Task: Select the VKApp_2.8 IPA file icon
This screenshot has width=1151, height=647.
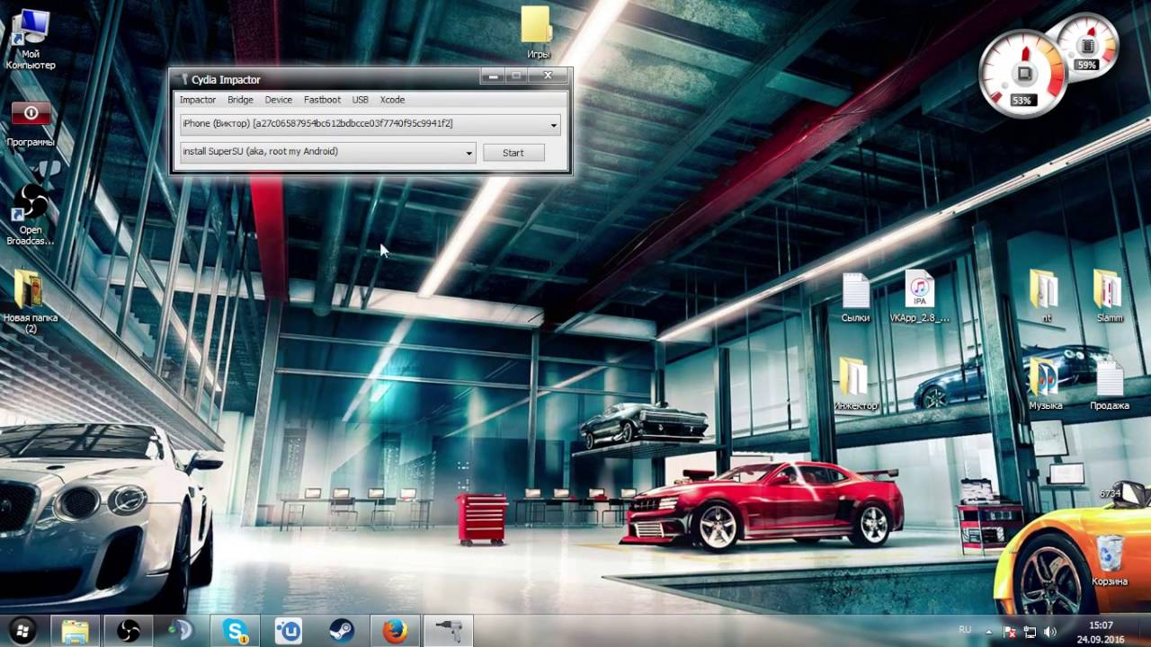Action: [x=919, y=297]
